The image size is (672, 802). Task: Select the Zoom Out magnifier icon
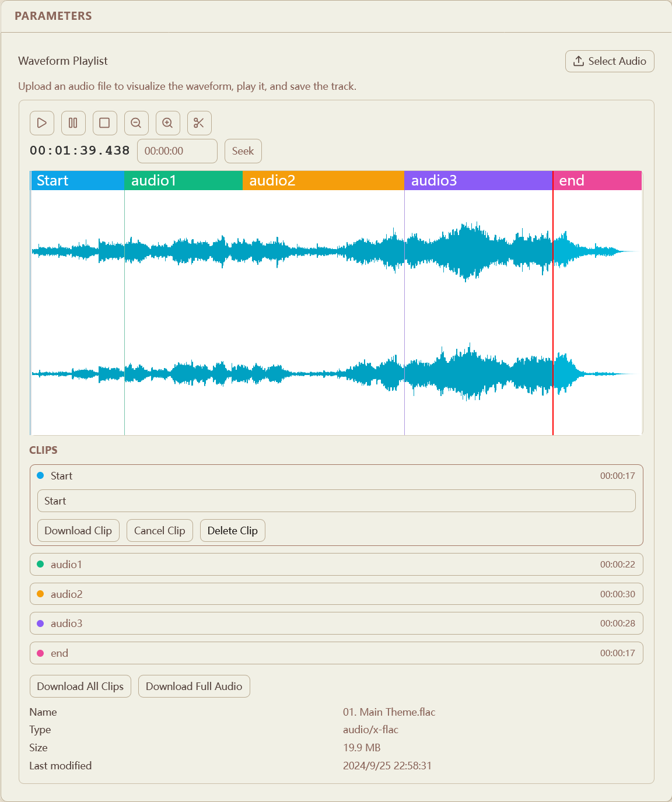(136, 123)
